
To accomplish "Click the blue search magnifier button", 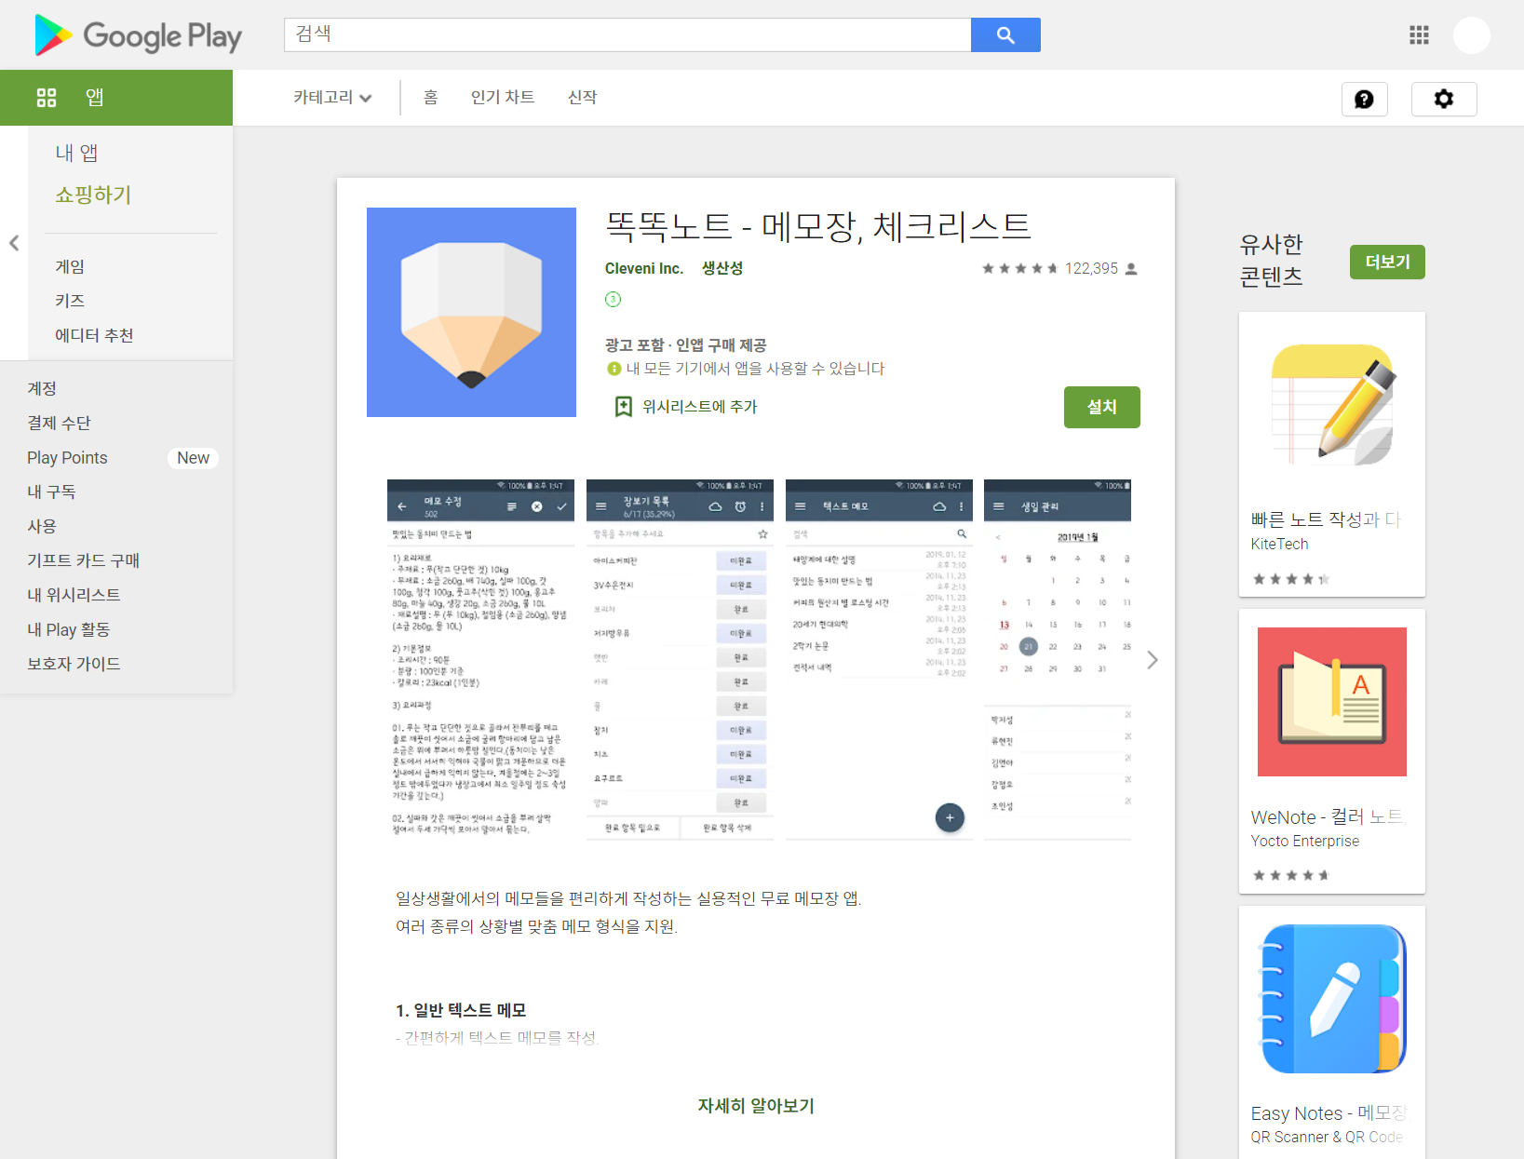I will click(1005, 35).
